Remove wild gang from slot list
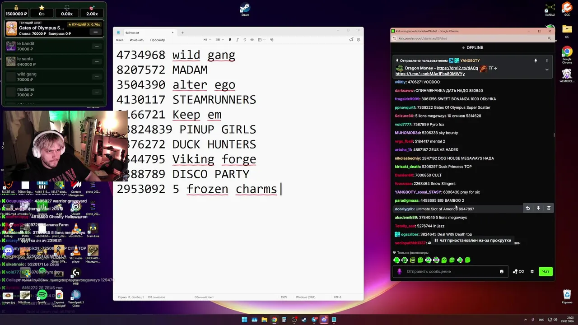Screen dimensions: 578x325 click(x=97, y=77)
